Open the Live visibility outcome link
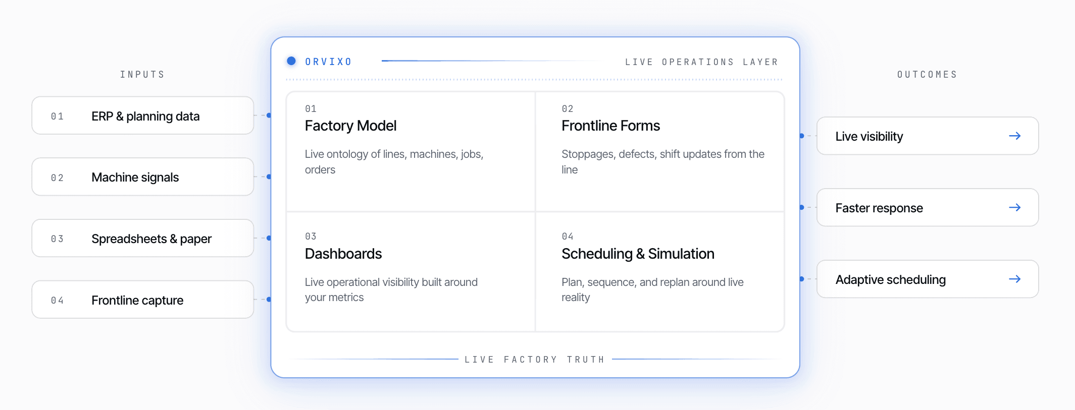Viewport: 1075px width, 410px height. coord(928,136)
